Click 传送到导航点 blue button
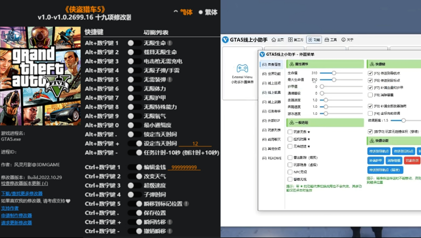Image resolution: width=421 pixels, height=238 pixels. 379,151
